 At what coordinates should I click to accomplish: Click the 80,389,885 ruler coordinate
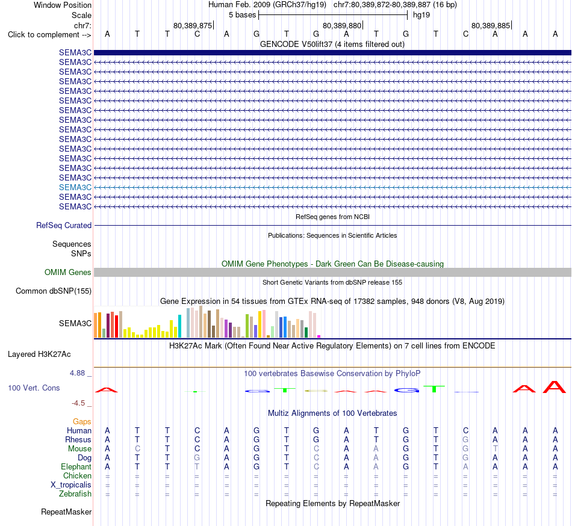(491, 25)
